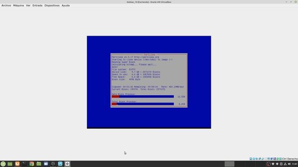Click the Elapsed and Remaining time line
This screenshot has height=167, width=298.
[x=148, y=87]
